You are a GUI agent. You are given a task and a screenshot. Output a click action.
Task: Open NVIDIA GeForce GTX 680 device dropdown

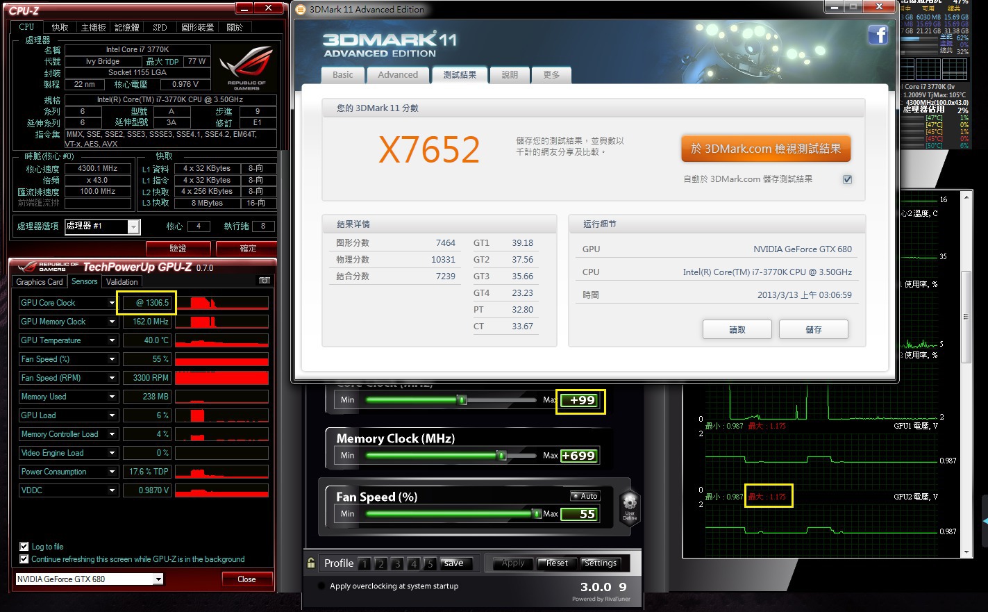(158, 579)
